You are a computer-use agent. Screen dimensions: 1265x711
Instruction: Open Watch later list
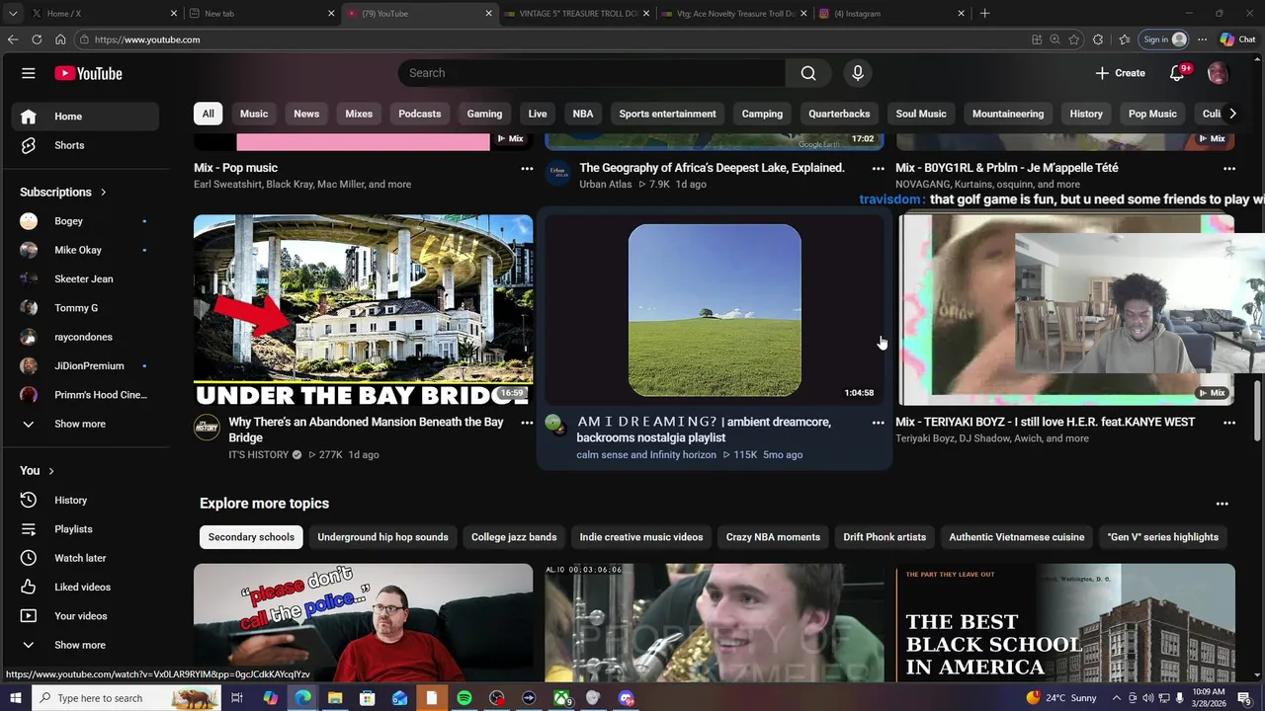tap(85, 558)
